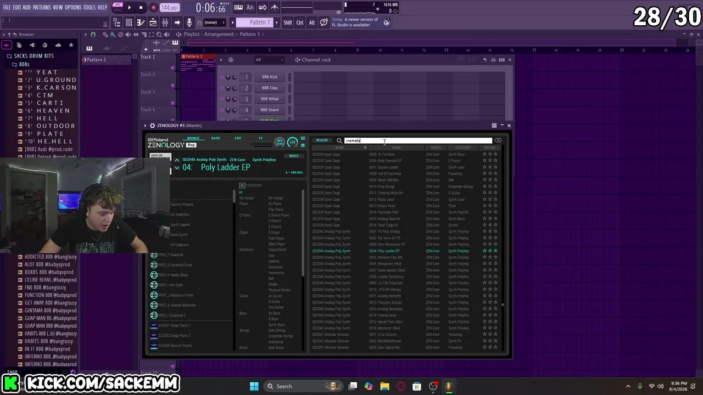Open the ZENOLOGY BASIC tab
Image resolution: width=703 pixels, height=395 pixels.
click(x=216, y=138)
